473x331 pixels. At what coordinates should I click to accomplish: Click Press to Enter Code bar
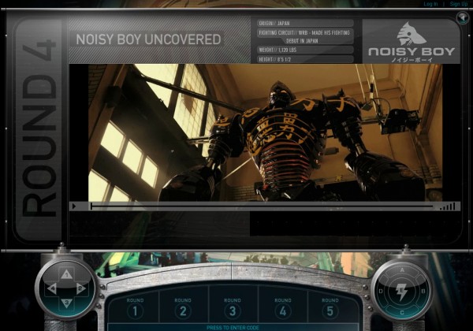pos(233,328)
